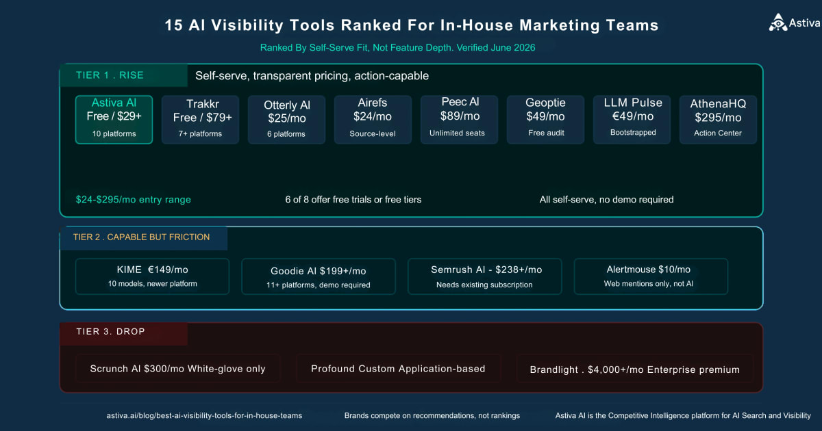
Task: Click the AthenaHQ $295/mo card
Action: 718,120
